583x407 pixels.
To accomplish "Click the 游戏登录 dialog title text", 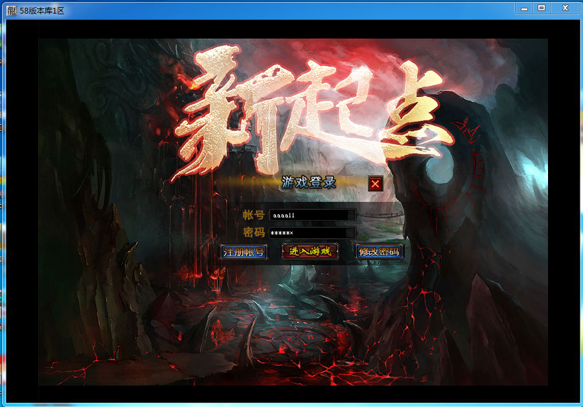I will [308, 182].
